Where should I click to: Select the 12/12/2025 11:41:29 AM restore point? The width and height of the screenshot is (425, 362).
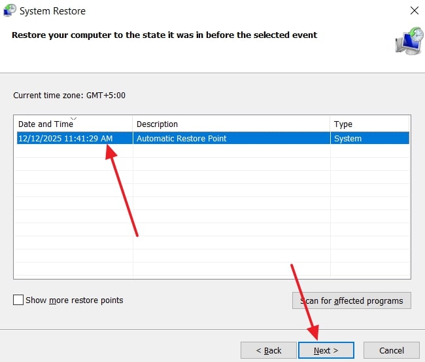(212, 138)
